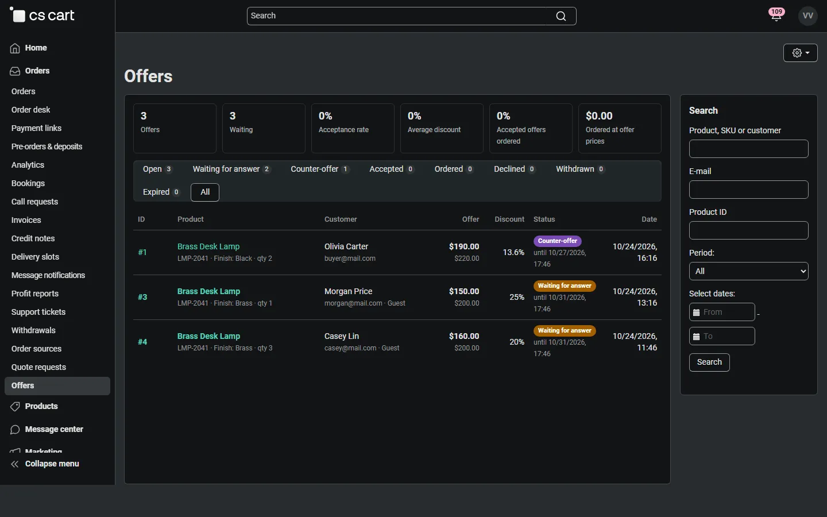Viewport: 827px width, 517px height.
Task: Open Payment links menu item
Action: tap(36, 128)
